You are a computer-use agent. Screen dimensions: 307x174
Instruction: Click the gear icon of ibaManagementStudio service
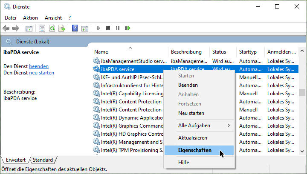[x=96, y=61]
